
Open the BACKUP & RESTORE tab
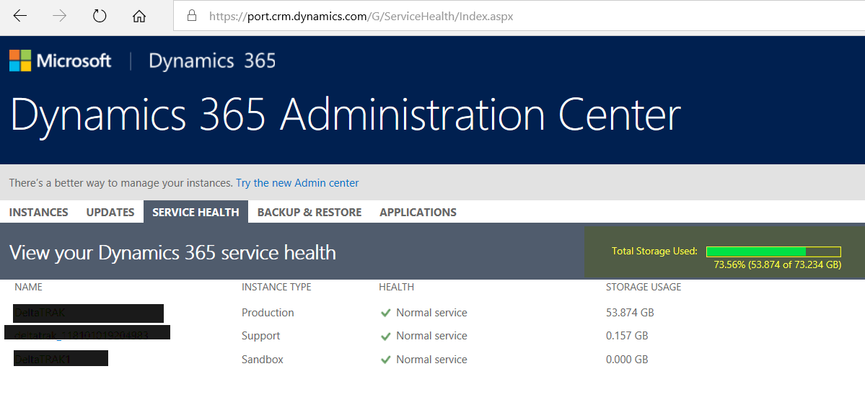click(x=309, y=212)
